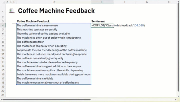Screen dimensions: 180x102
Task: Click row 18 header
Action: point(3,83)
